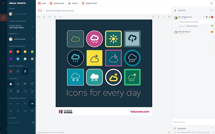
Task: Select the comment bubble ticket type icon
Action: pos(32,84)
